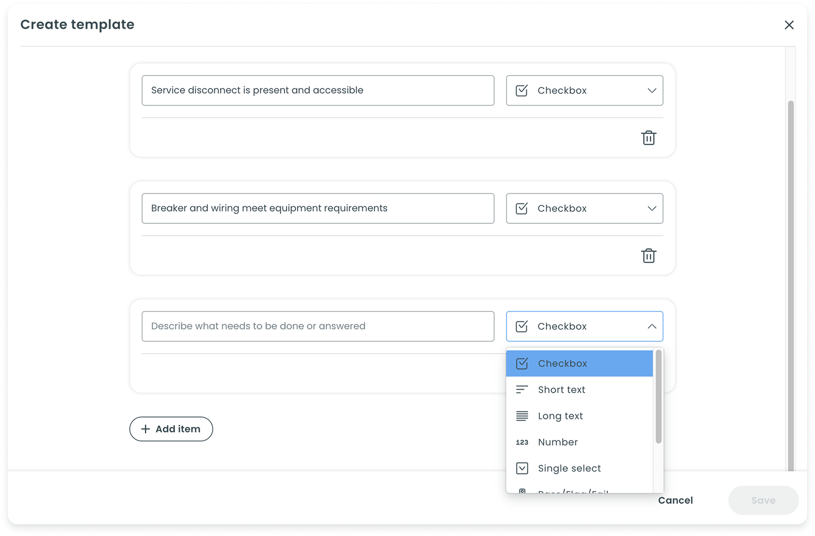Click Cancel to discard the template
The image size is (815, 536).
[676, 500]
